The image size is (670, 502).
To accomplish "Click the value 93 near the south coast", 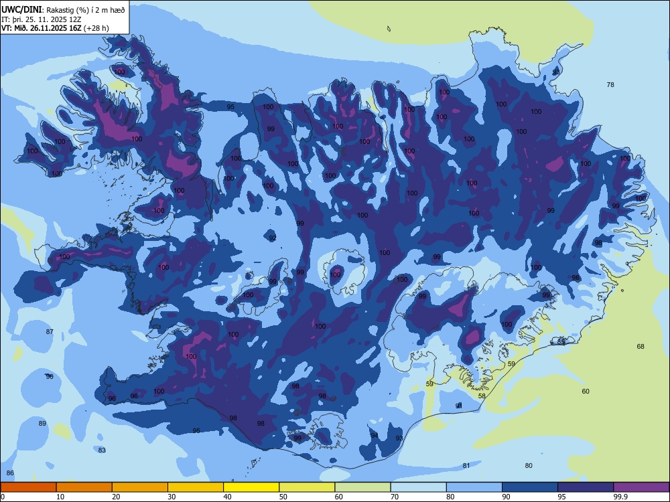I will (399, 438).
